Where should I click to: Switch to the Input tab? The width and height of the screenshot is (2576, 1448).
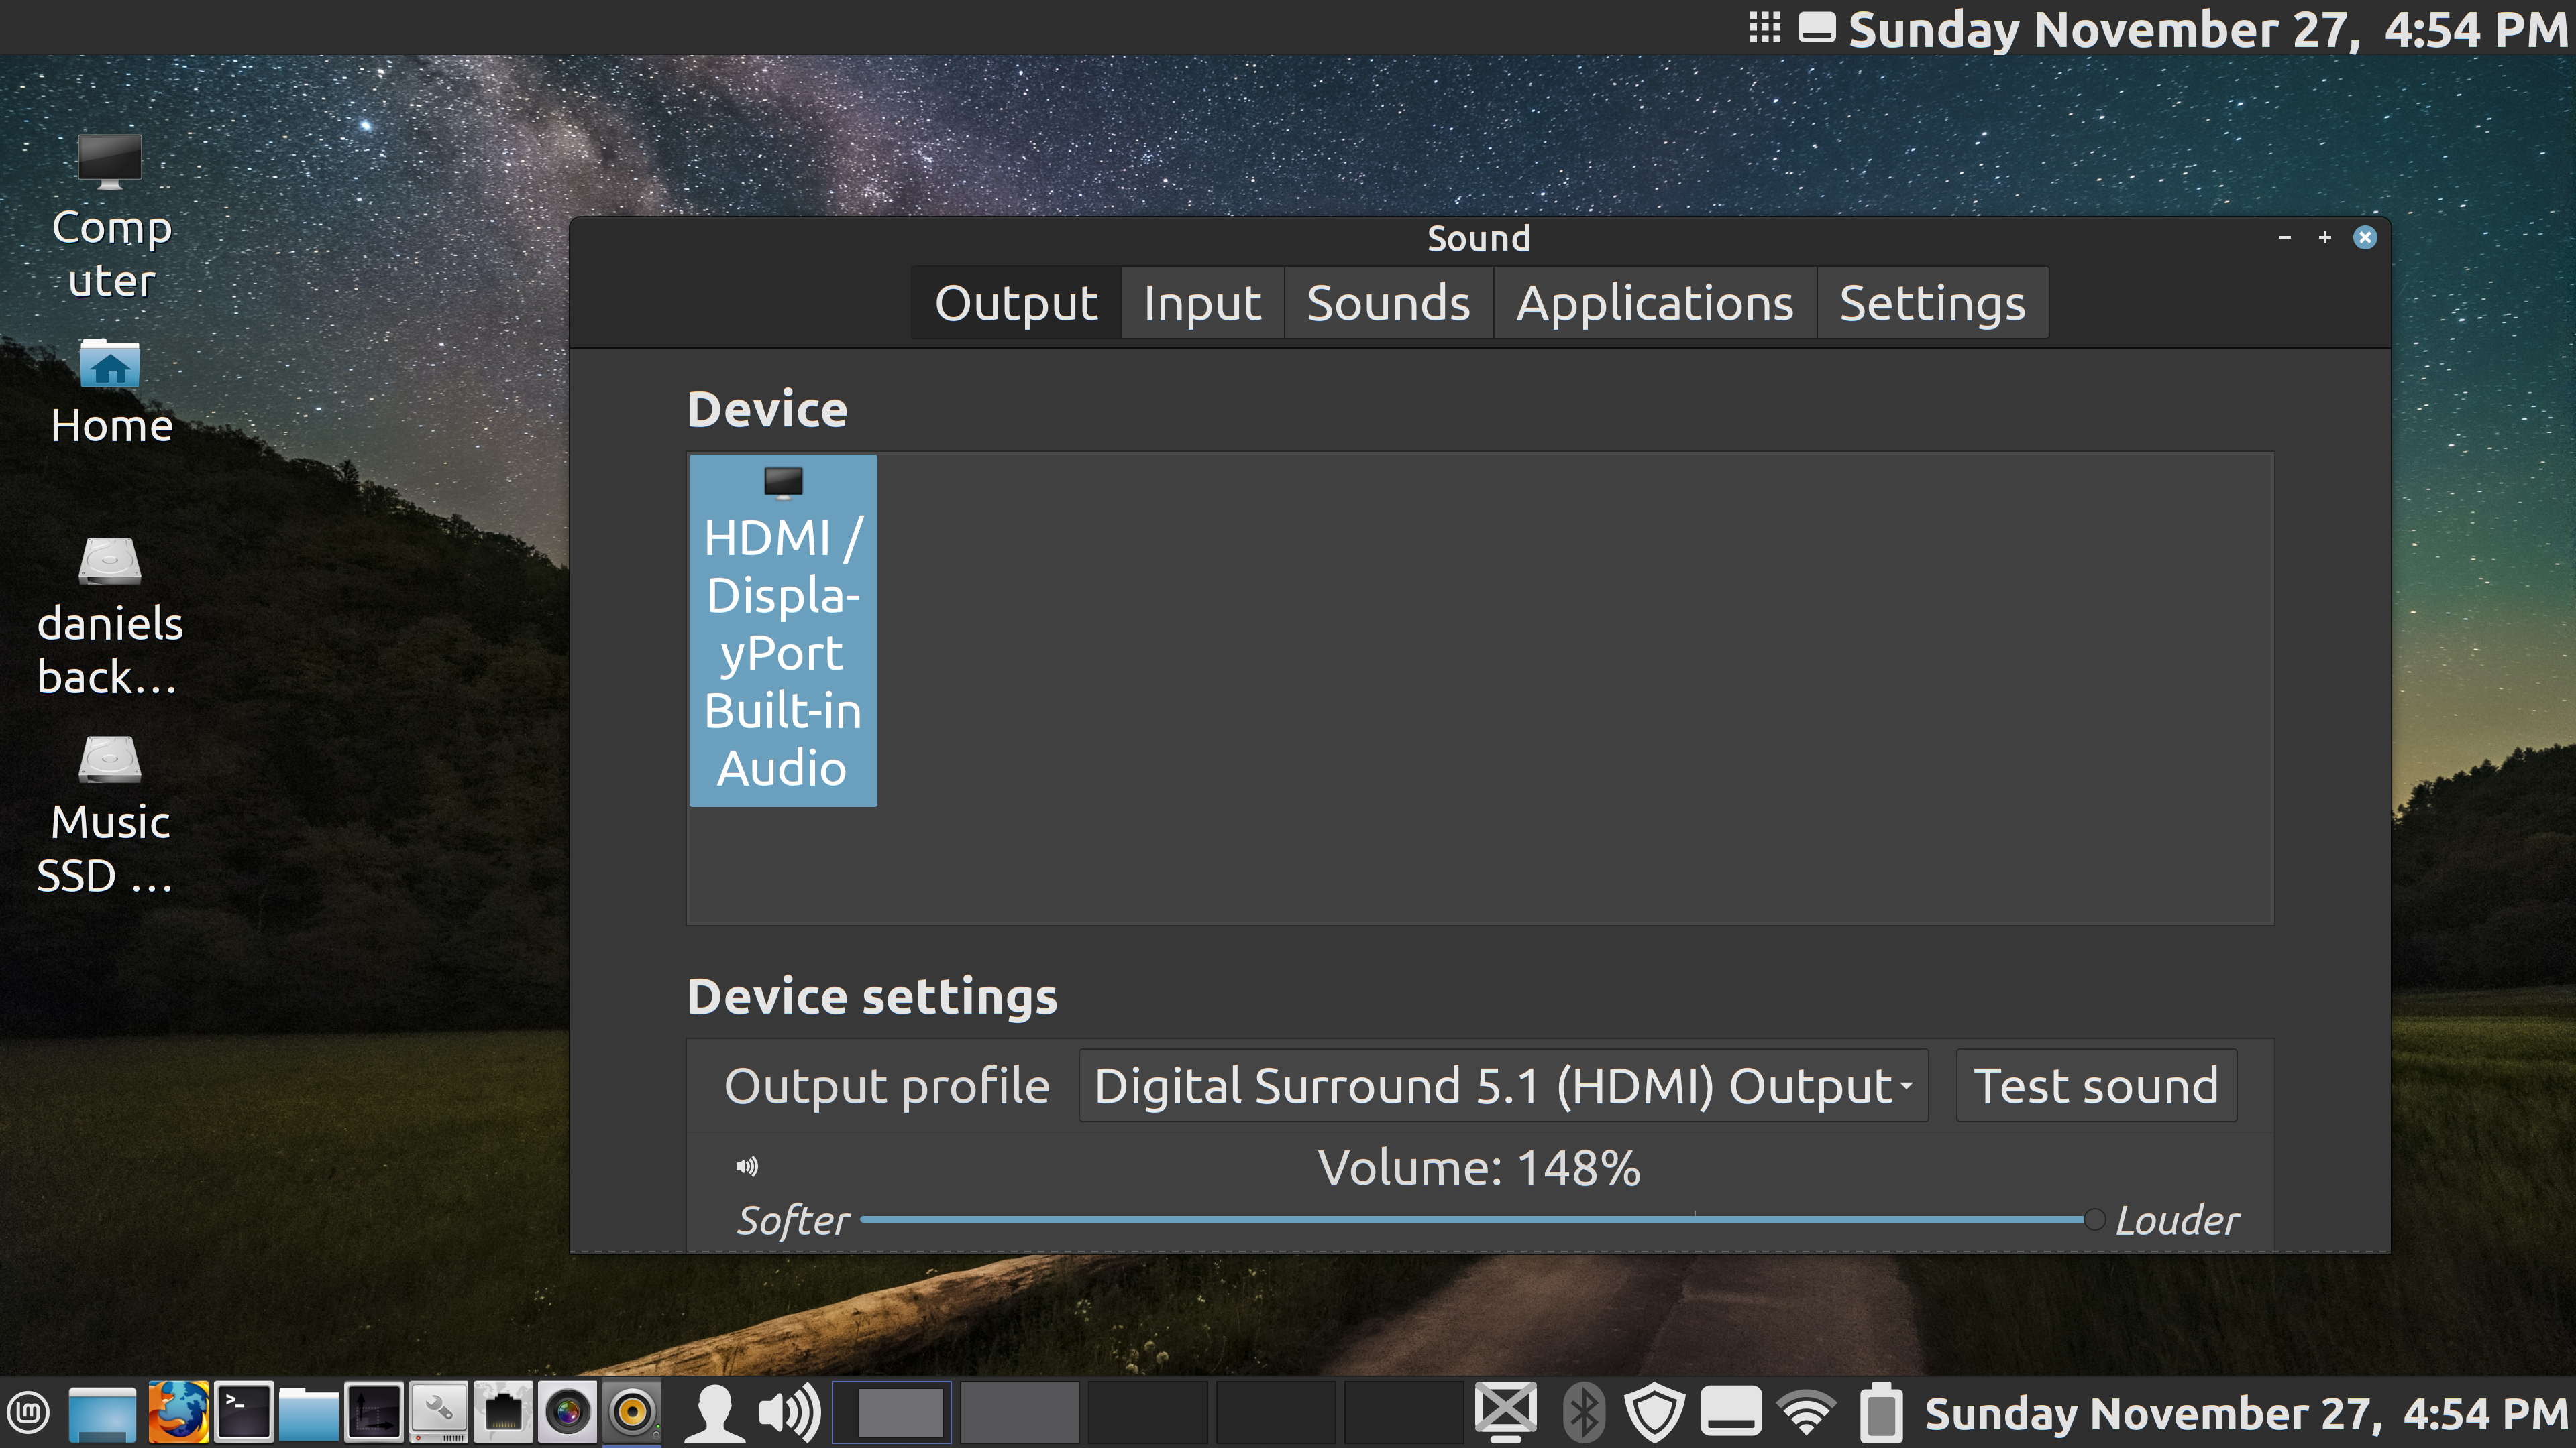click(x=1202, y=303)
